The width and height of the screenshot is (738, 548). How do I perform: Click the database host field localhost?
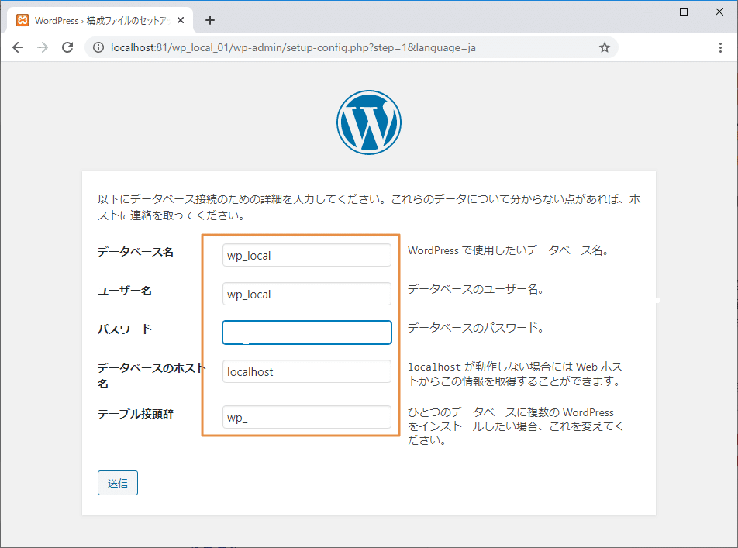coord(307,371)
